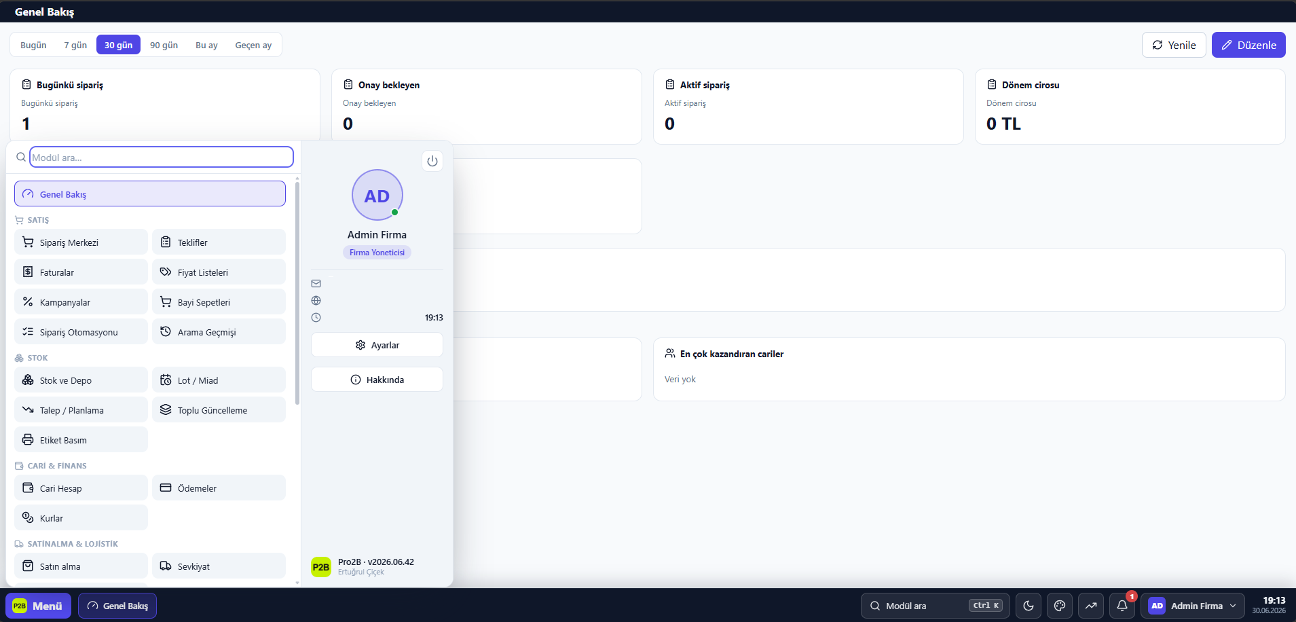The width and height of the screenshot is (1296, 622).
Task: Open the taskbar Modül ara search box
Action: 935,606
